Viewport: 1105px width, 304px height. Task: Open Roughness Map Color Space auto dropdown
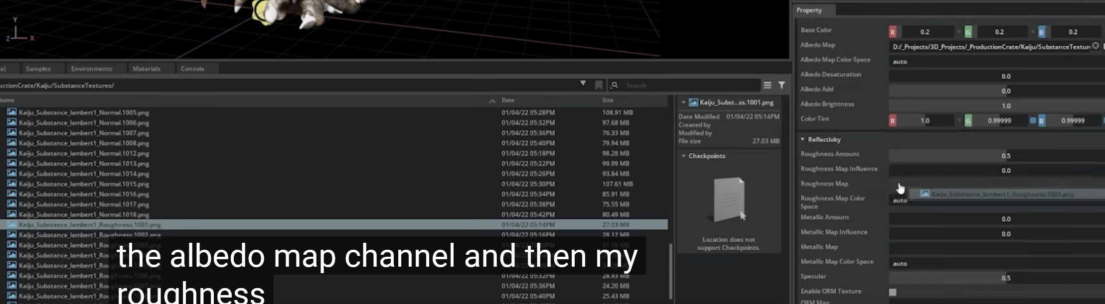tap(997, 201)
